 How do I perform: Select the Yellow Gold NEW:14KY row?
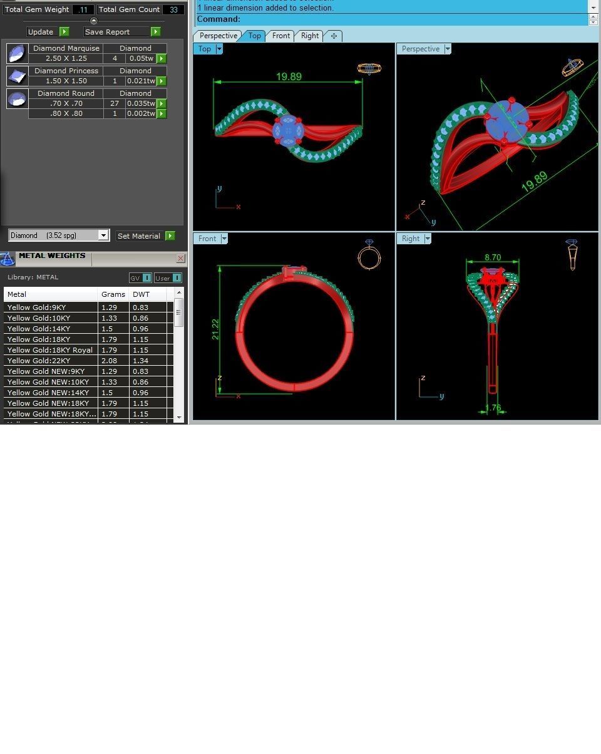[x=88, y=393]
